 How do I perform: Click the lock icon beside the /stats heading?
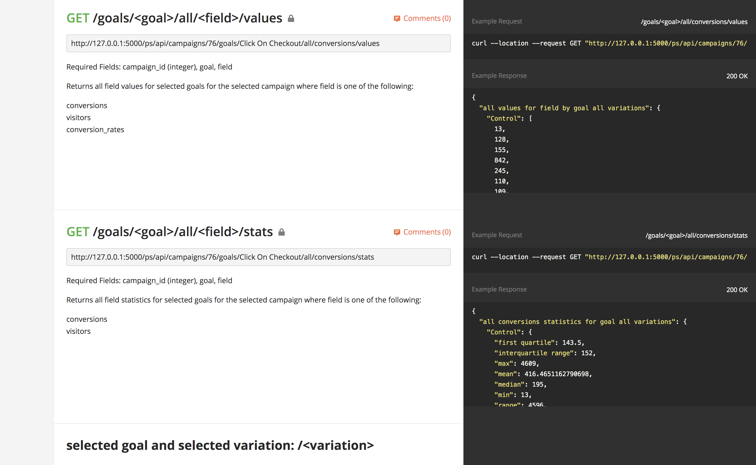tap(281, 232)
